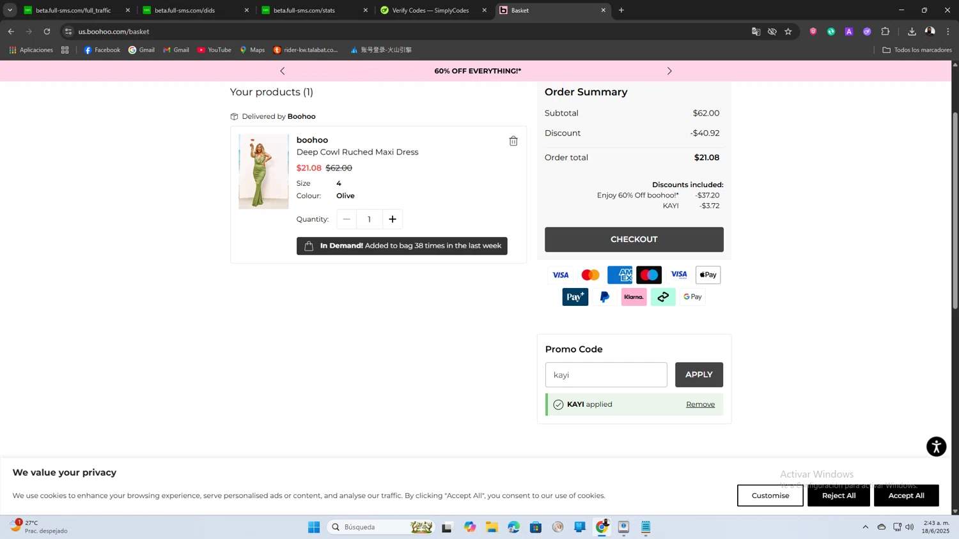Open the olive dress product thumbnail
This screenshot has height=539, width=959.
[263, 171]
